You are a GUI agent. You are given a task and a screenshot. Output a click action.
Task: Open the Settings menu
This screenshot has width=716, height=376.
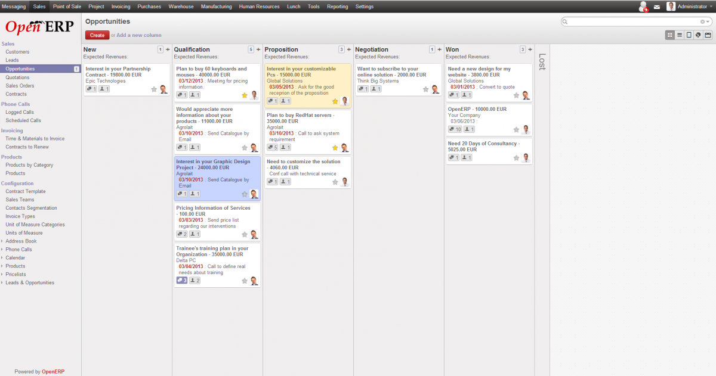click(x=365, y=7)
